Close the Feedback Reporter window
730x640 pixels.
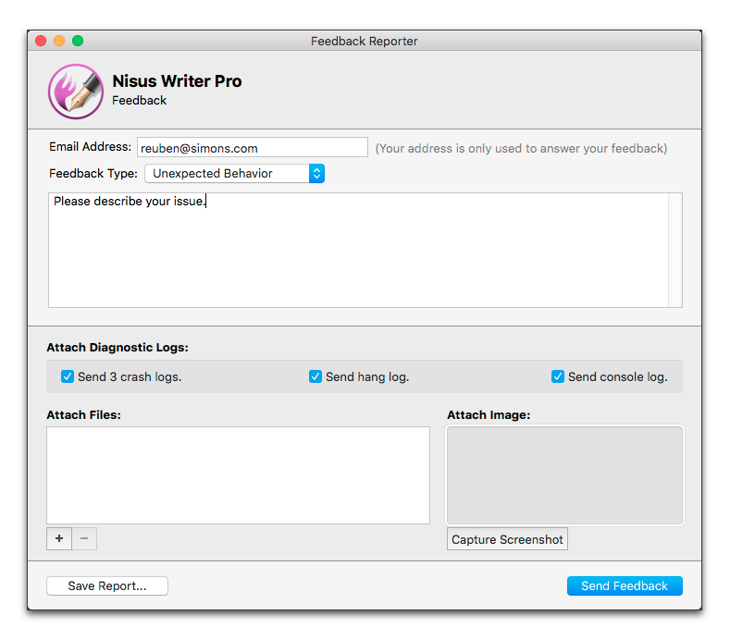pyautogui.click(x=41, y=41)
